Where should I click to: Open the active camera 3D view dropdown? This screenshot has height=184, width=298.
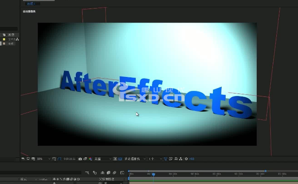135,159
